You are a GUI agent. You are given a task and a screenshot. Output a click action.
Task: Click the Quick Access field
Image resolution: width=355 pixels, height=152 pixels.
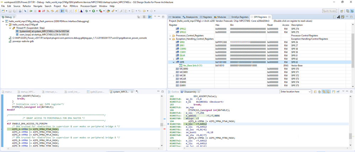pyautogui.click(x=329, y=11)
